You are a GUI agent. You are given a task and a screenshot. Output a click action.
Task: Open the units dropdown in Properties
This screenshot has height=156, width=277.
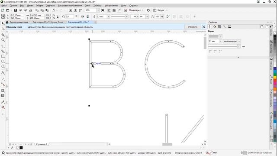point(239,41)
